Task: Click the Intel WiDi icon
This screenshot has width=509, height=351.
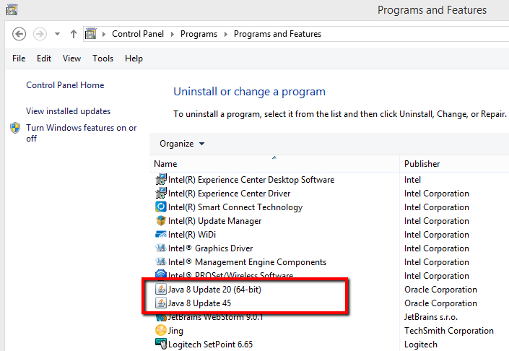Action: (x=161, y=235)
